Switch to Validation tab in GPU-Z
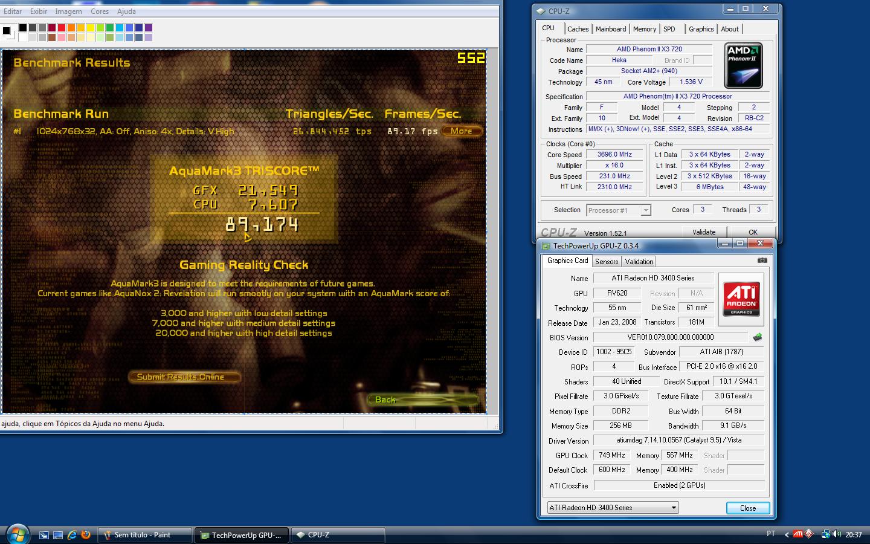870x544 pixels. point(639,262)
